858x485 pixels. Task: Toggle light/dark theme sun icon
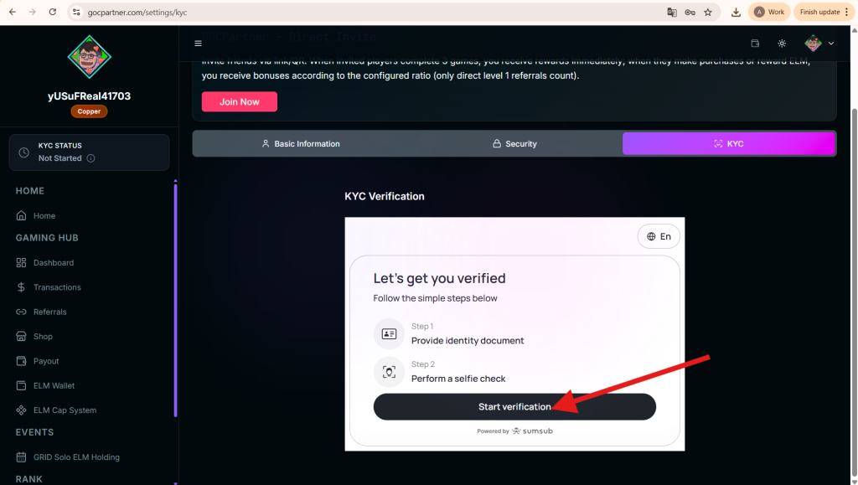(782, 44)
